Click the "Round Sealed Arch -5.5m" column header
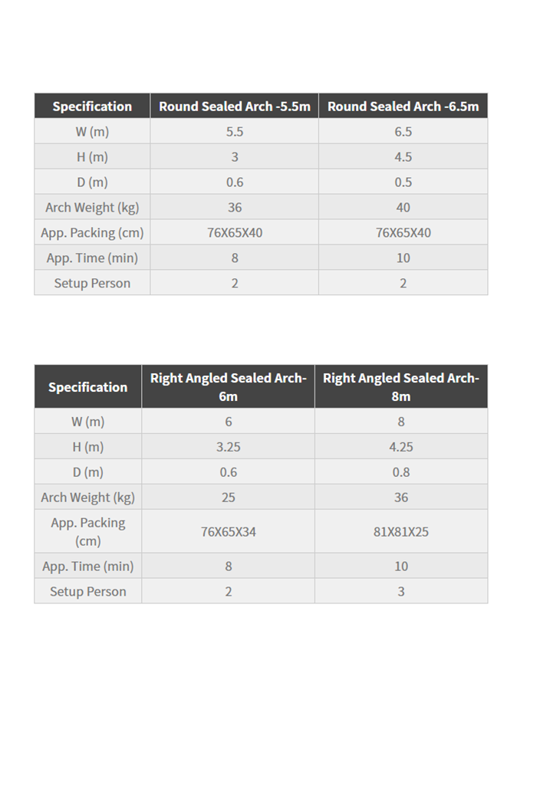Screen dimensions: 540x785 pyautogui.click(x=235, y=107)
